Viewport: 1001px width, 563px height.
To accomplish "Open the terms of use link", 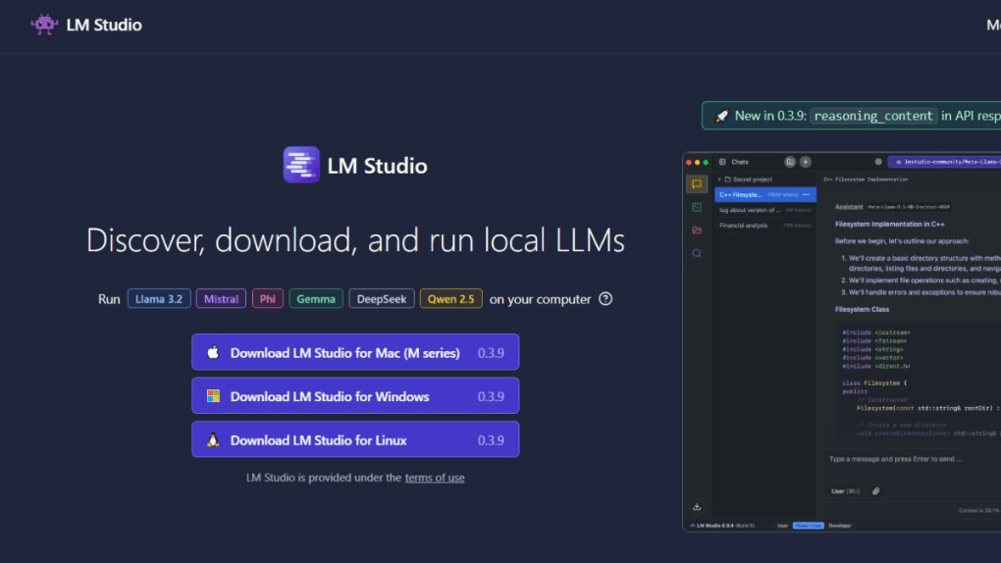I will [x=434, y=478].
